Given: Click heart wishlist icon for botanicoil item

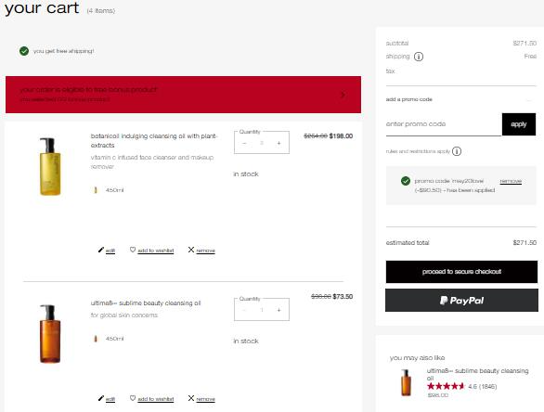Looking at the screenshot, I should (133, 250).
